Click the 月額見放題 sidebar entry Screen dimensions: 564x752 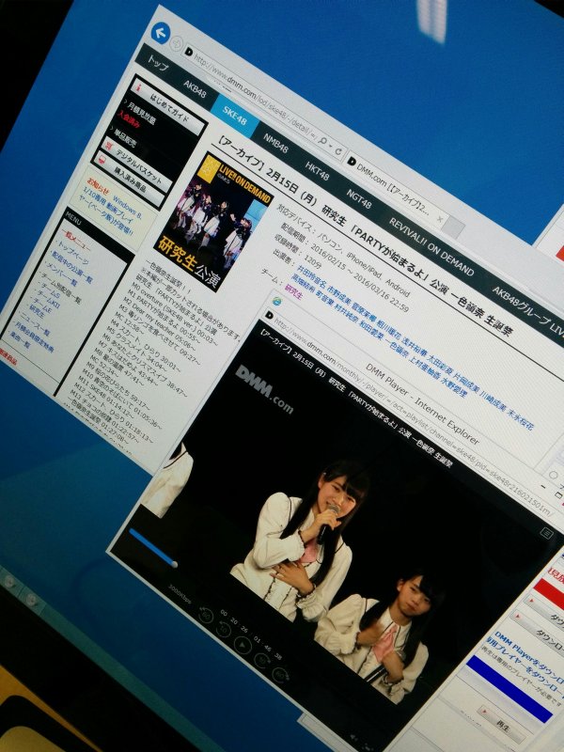pyautogui.click(x=140, y=112)
